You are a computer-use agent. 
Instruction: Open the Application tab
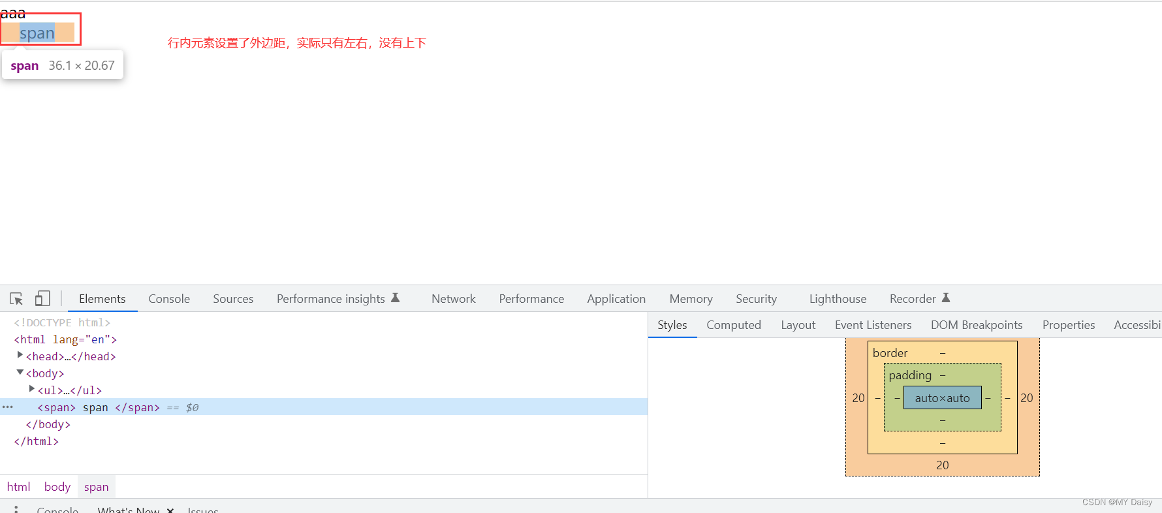pyautogui.click(x=616, y=299)
